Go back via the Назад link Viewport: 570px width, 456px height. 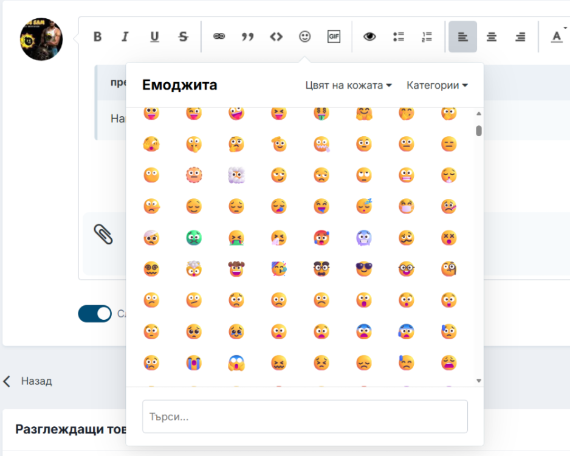click(x=27, y=381)
